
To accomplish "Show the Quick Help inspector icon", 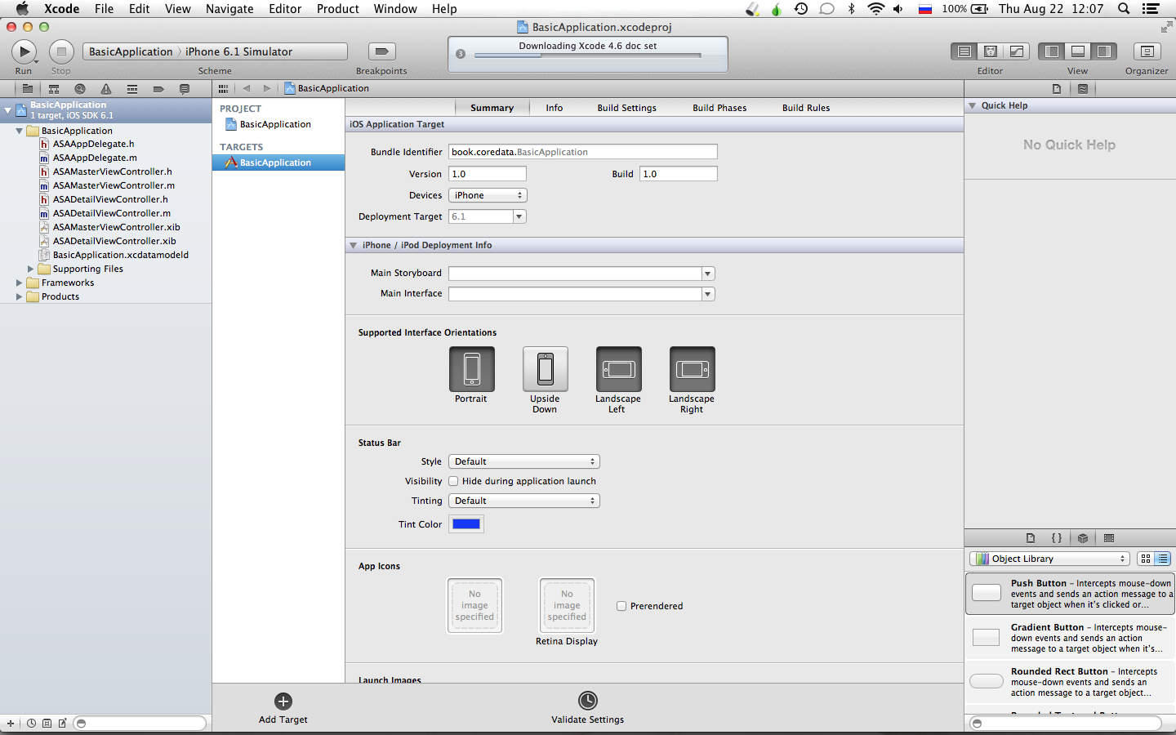I will (1083, 89).
